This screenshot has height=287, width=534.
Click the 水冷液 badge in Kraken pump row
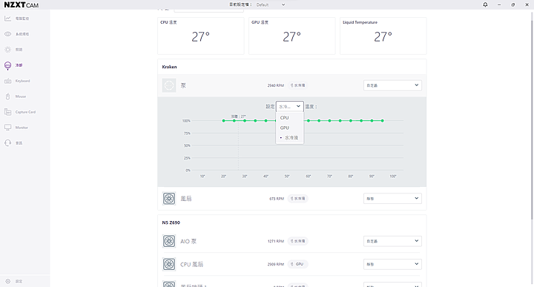click(x=297, y=85)
